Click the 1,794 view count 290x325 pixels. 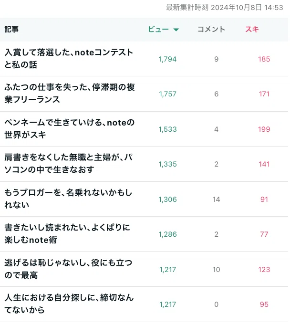pos(167,59)
